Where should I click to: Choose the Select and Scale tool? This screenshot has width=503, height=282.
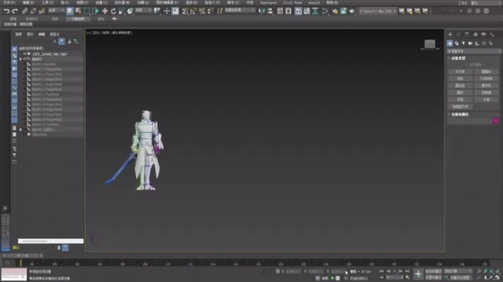coord(122,11)
